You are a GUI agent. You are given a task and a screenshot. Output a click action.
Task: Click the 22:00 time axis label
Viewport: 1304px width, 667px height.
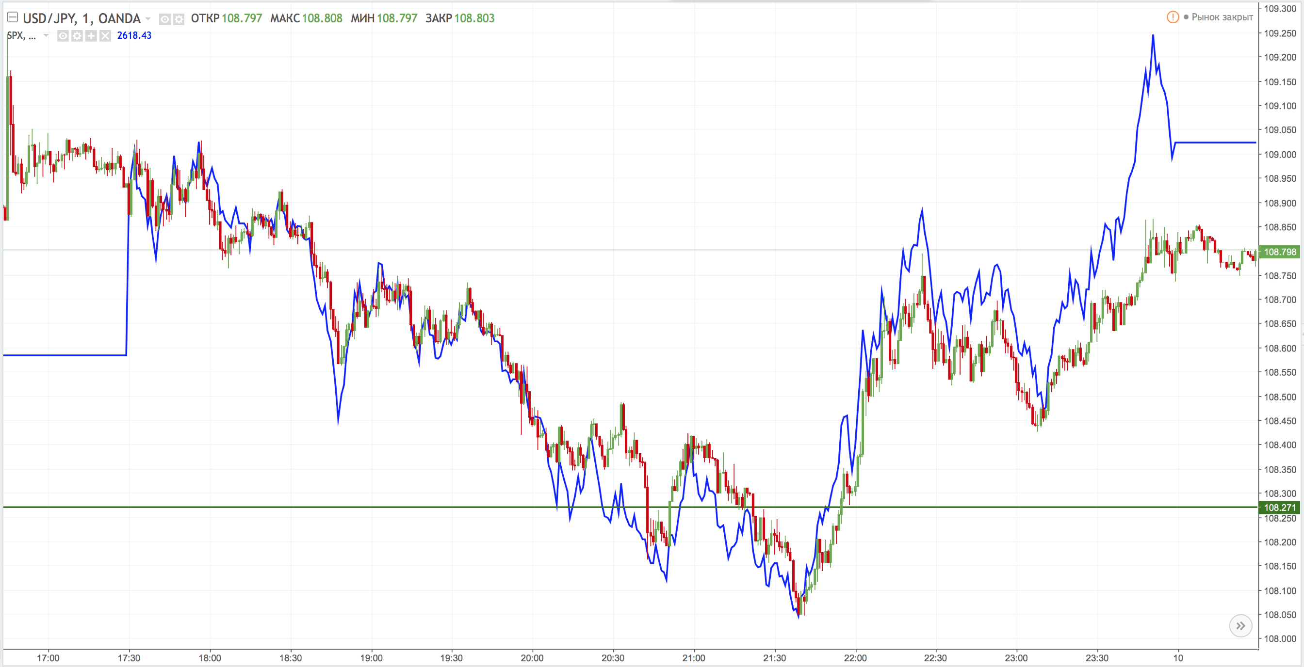[855, 658]
